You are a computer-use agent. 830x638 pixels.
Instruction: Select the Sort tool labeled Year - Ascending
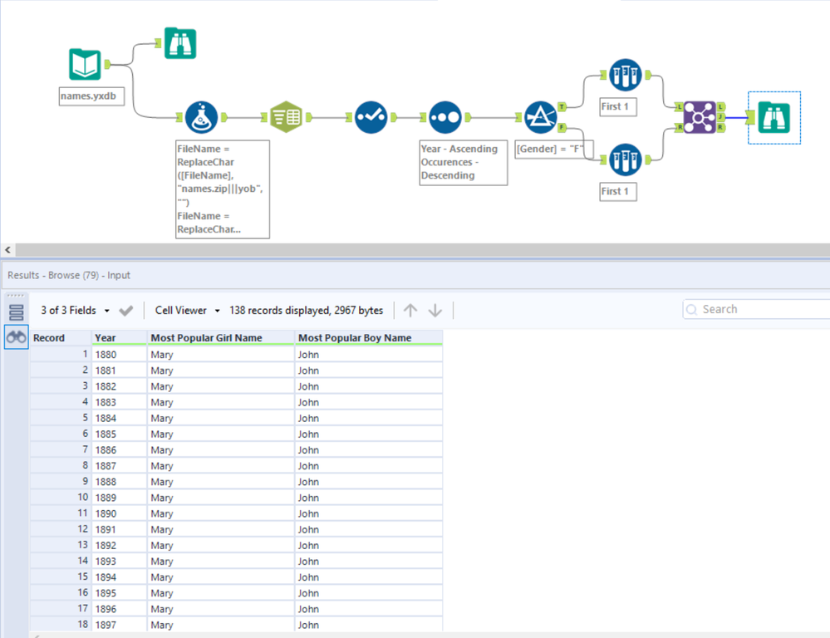coord(446,117)
